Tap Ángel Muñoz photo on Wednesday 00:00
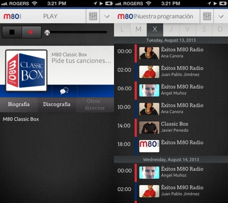228x203 pixels. pyautogui.click(x=149, y=173)
